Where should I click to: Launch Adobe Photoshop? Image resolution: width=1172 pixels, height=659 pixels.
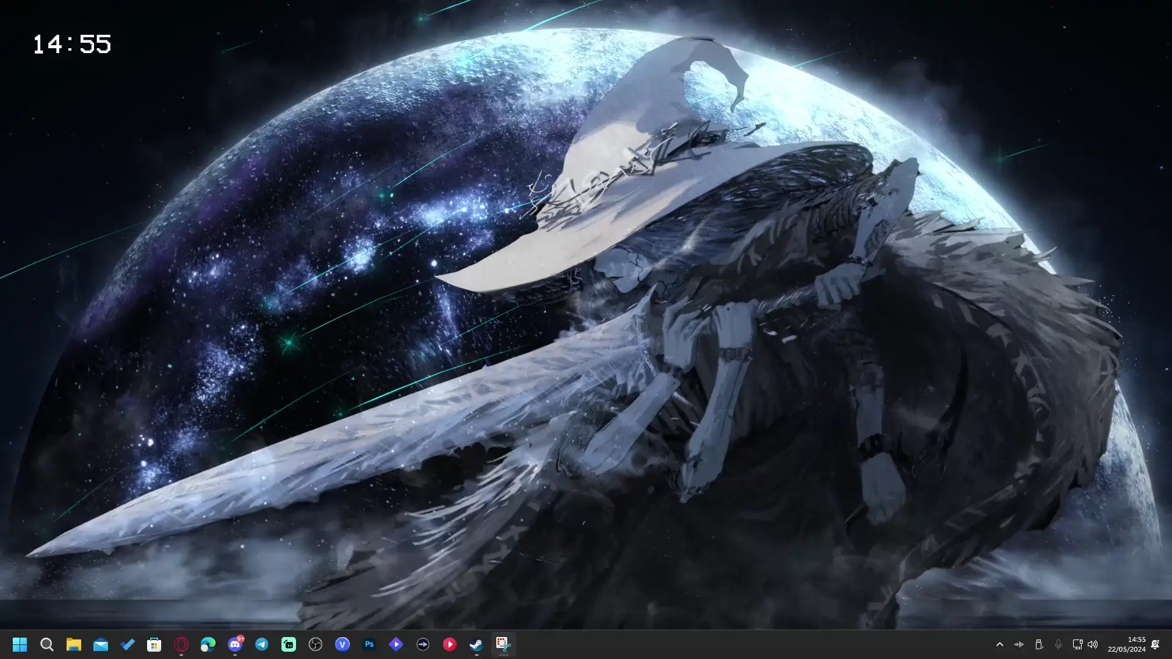click(369, 644)
